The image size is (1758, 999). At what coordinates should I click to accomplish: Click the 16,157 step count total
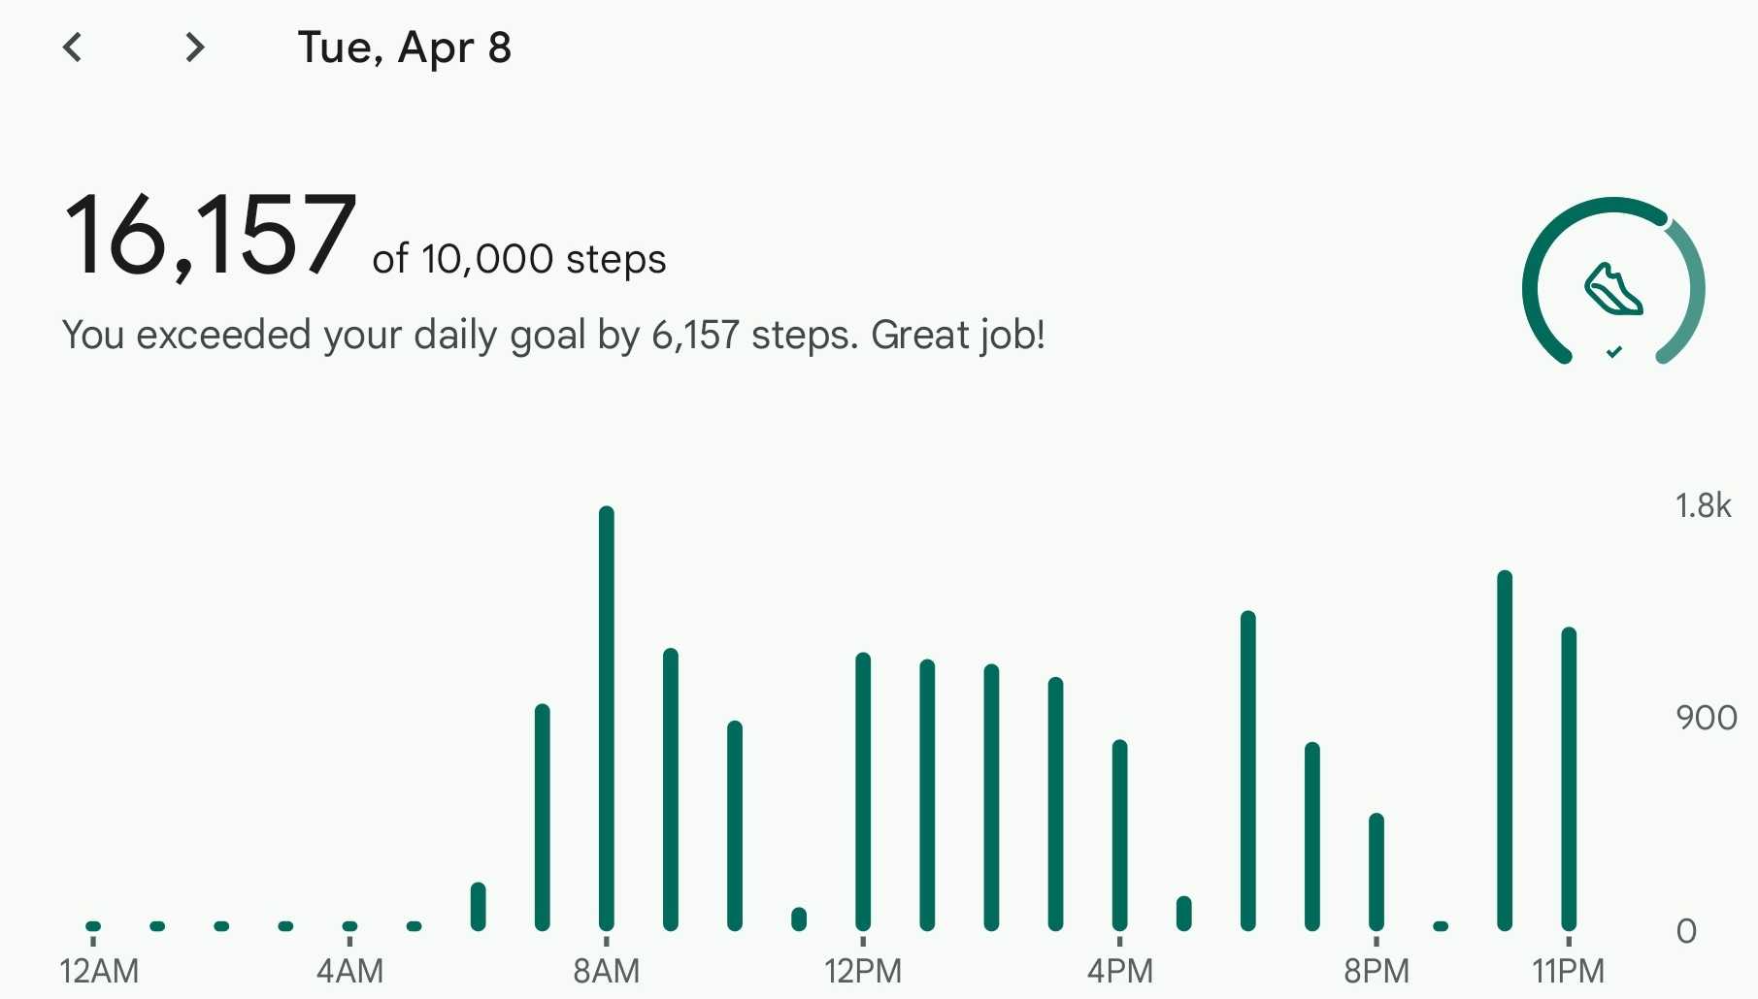click(x=211, y=236)
